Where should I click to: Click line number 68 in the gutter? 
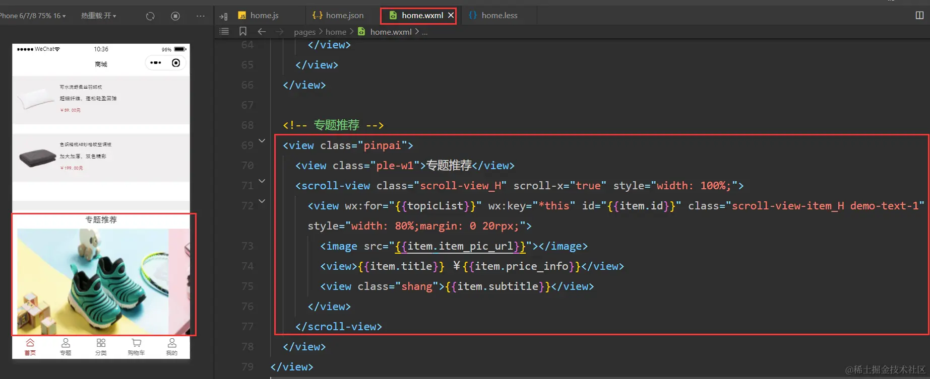247,125
